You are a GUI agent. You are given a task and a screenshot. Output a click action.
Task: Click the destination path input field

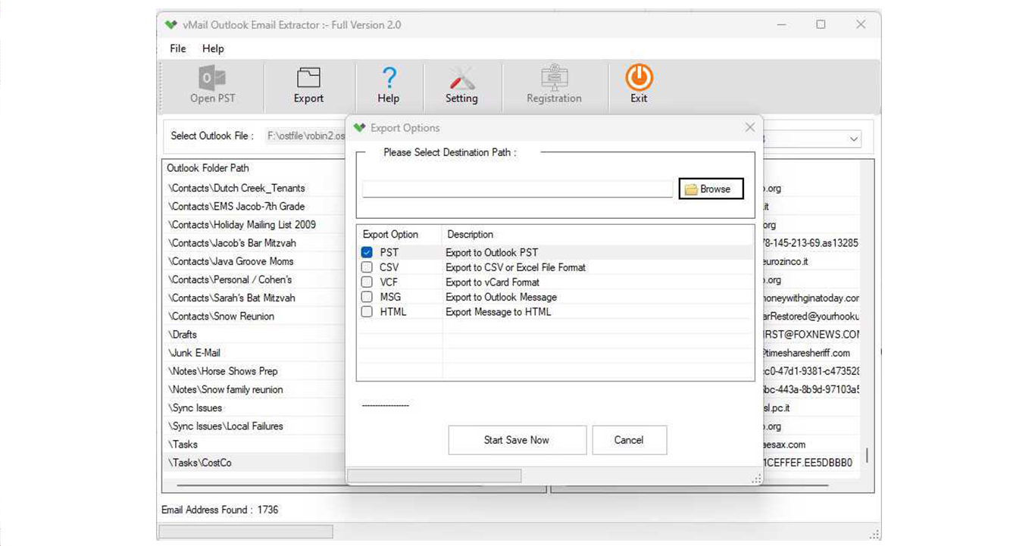click(517, 189)
